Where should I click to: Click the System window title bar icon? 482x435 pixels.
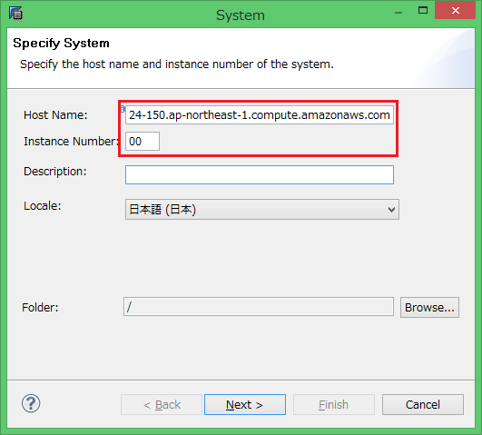tap(15, 14)
